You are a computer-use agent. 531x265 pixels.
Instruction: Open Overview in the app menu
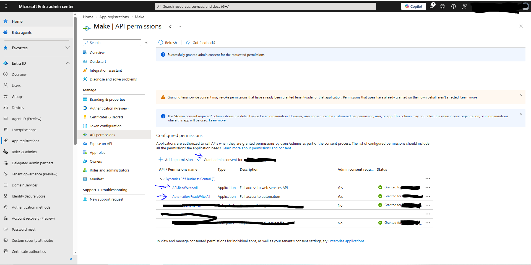[x=97, y=53]
